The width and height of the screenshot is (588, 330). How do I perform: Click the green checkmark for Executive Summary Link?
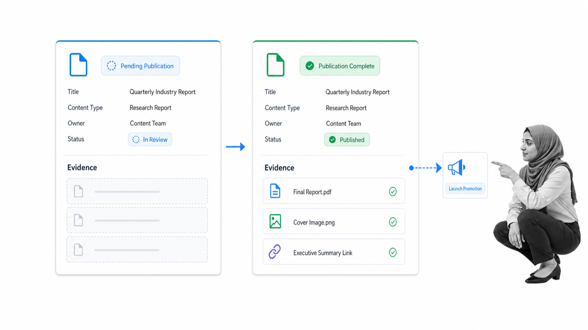coord(393,252)
